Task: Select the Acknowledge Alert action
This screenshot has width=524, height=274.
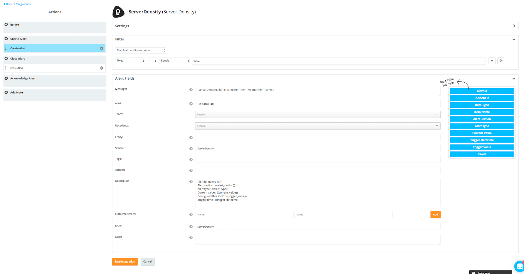Action: [x=55, y=81]
